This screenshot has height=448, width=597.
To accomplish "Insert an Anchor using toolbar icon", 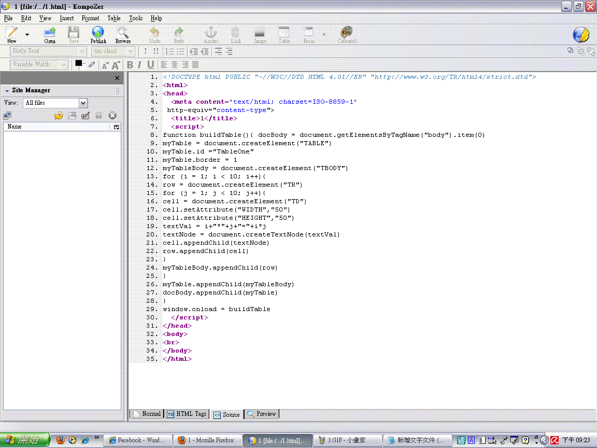I will 211,35.
